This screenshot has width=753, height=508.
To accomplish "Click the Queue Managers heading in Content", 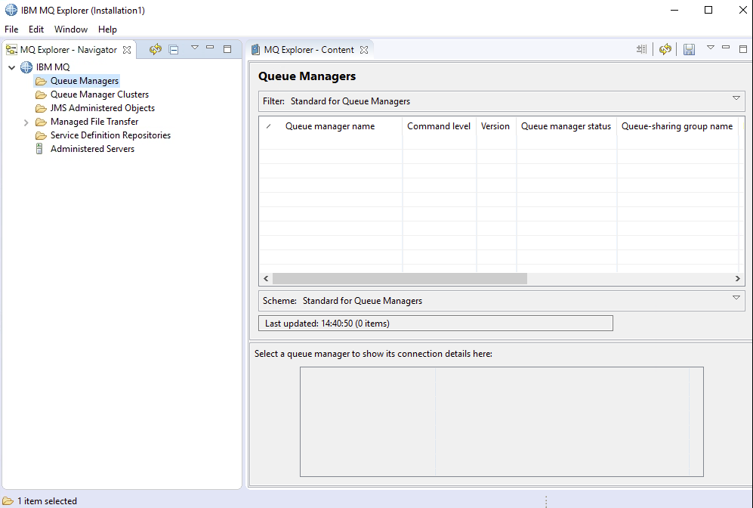I will click(x=307, y=76).
